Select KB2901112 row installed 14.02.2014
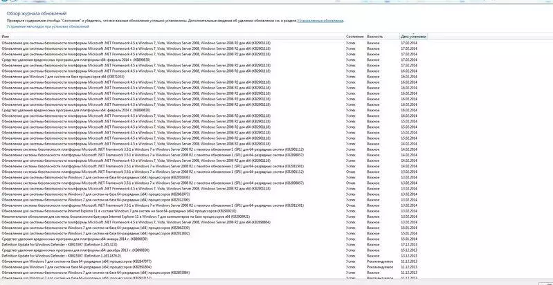553x285 pixels. tap(214, 149)
